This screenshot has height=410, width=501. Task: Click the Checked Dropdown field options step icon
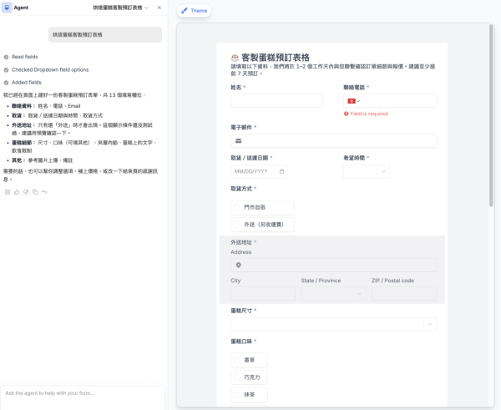pyautogui.click(x=6, y=70)
